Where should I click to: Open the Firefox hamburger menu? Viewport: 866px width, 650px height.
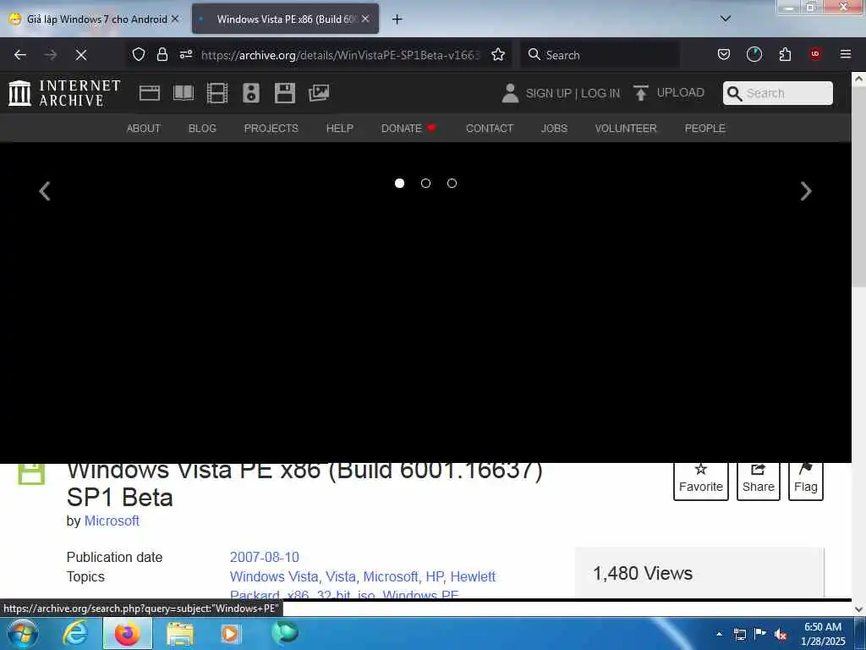pyautogui.click(x=845, y=54)
